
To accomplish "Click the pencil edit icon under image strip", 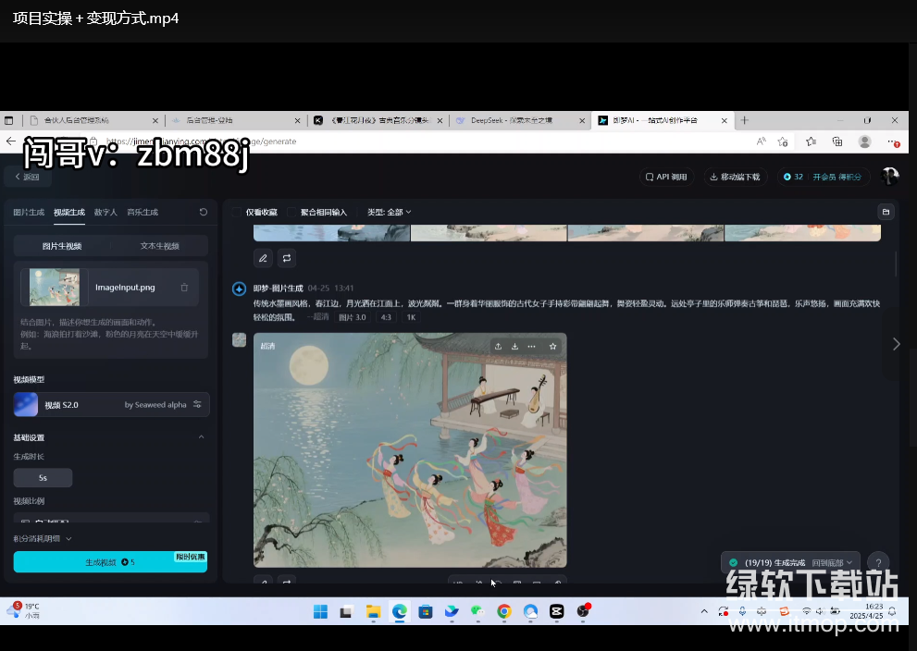I will [x=264, y=258].
